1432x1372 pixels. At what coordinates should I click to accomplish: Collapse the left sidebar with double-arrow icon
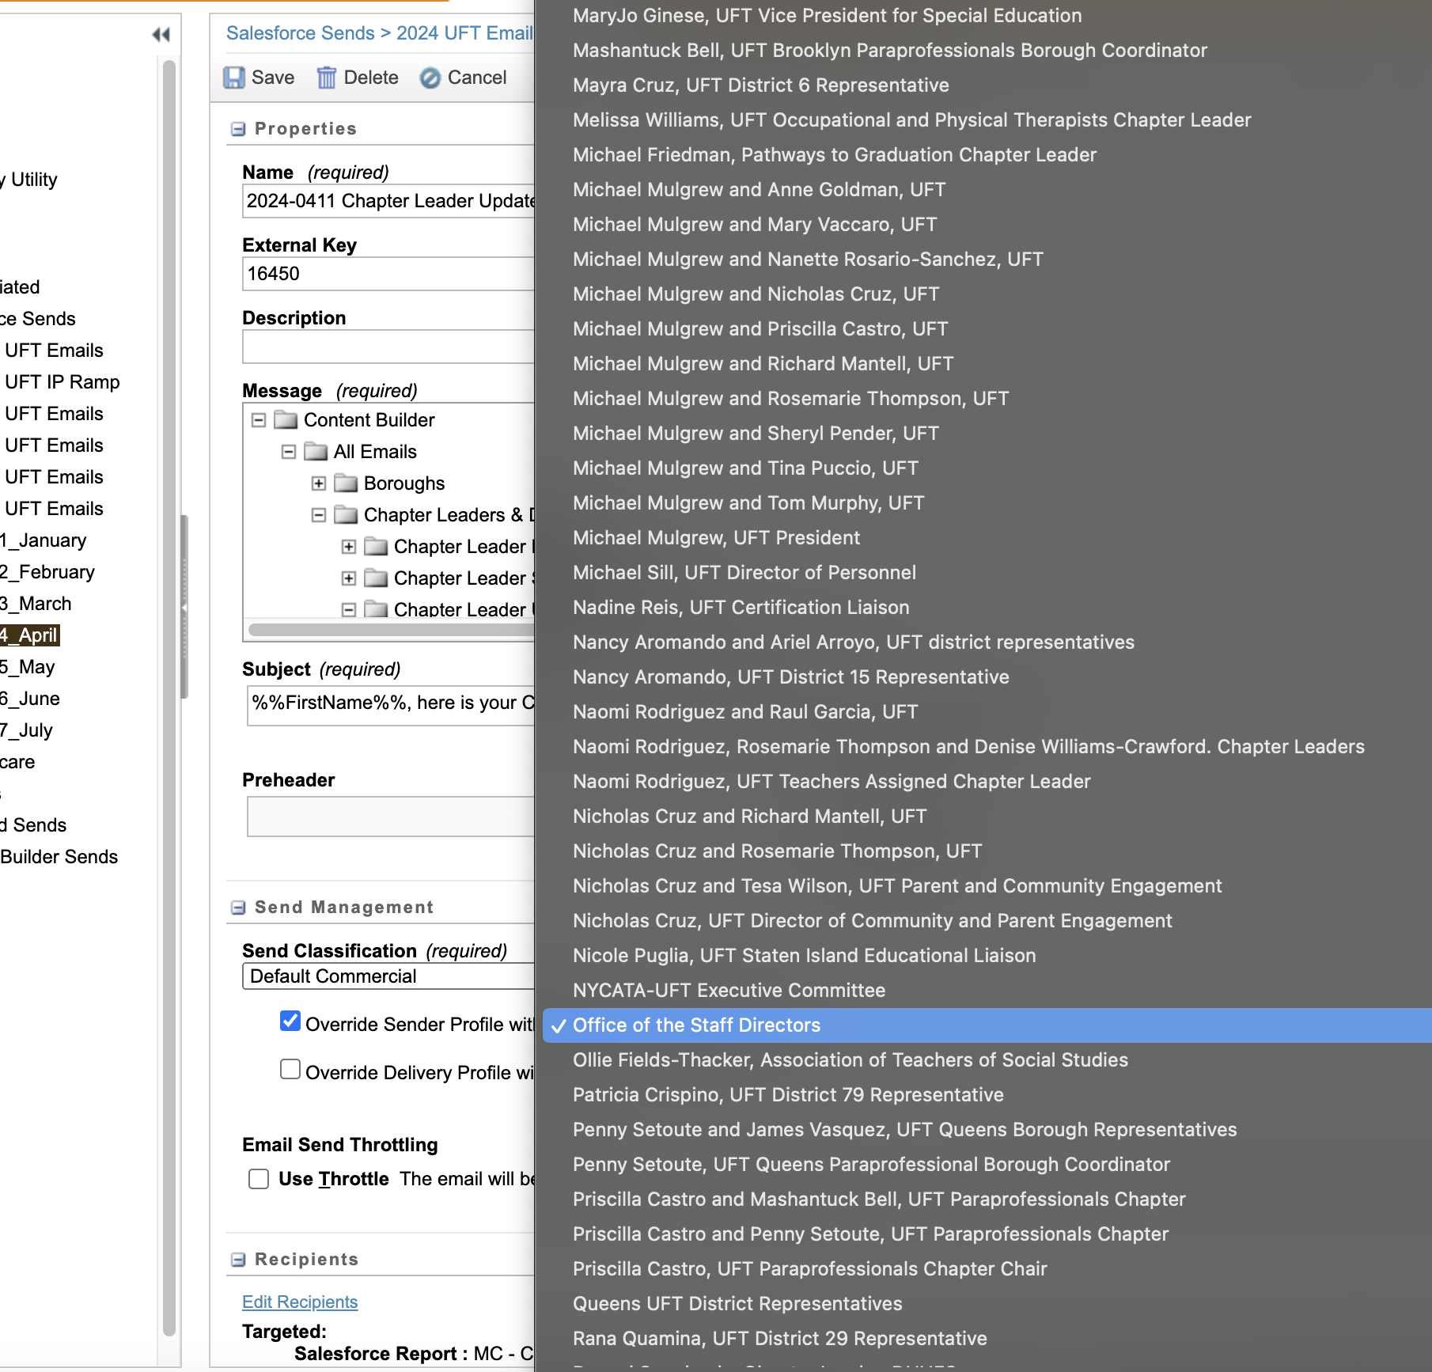click(161, 35)
